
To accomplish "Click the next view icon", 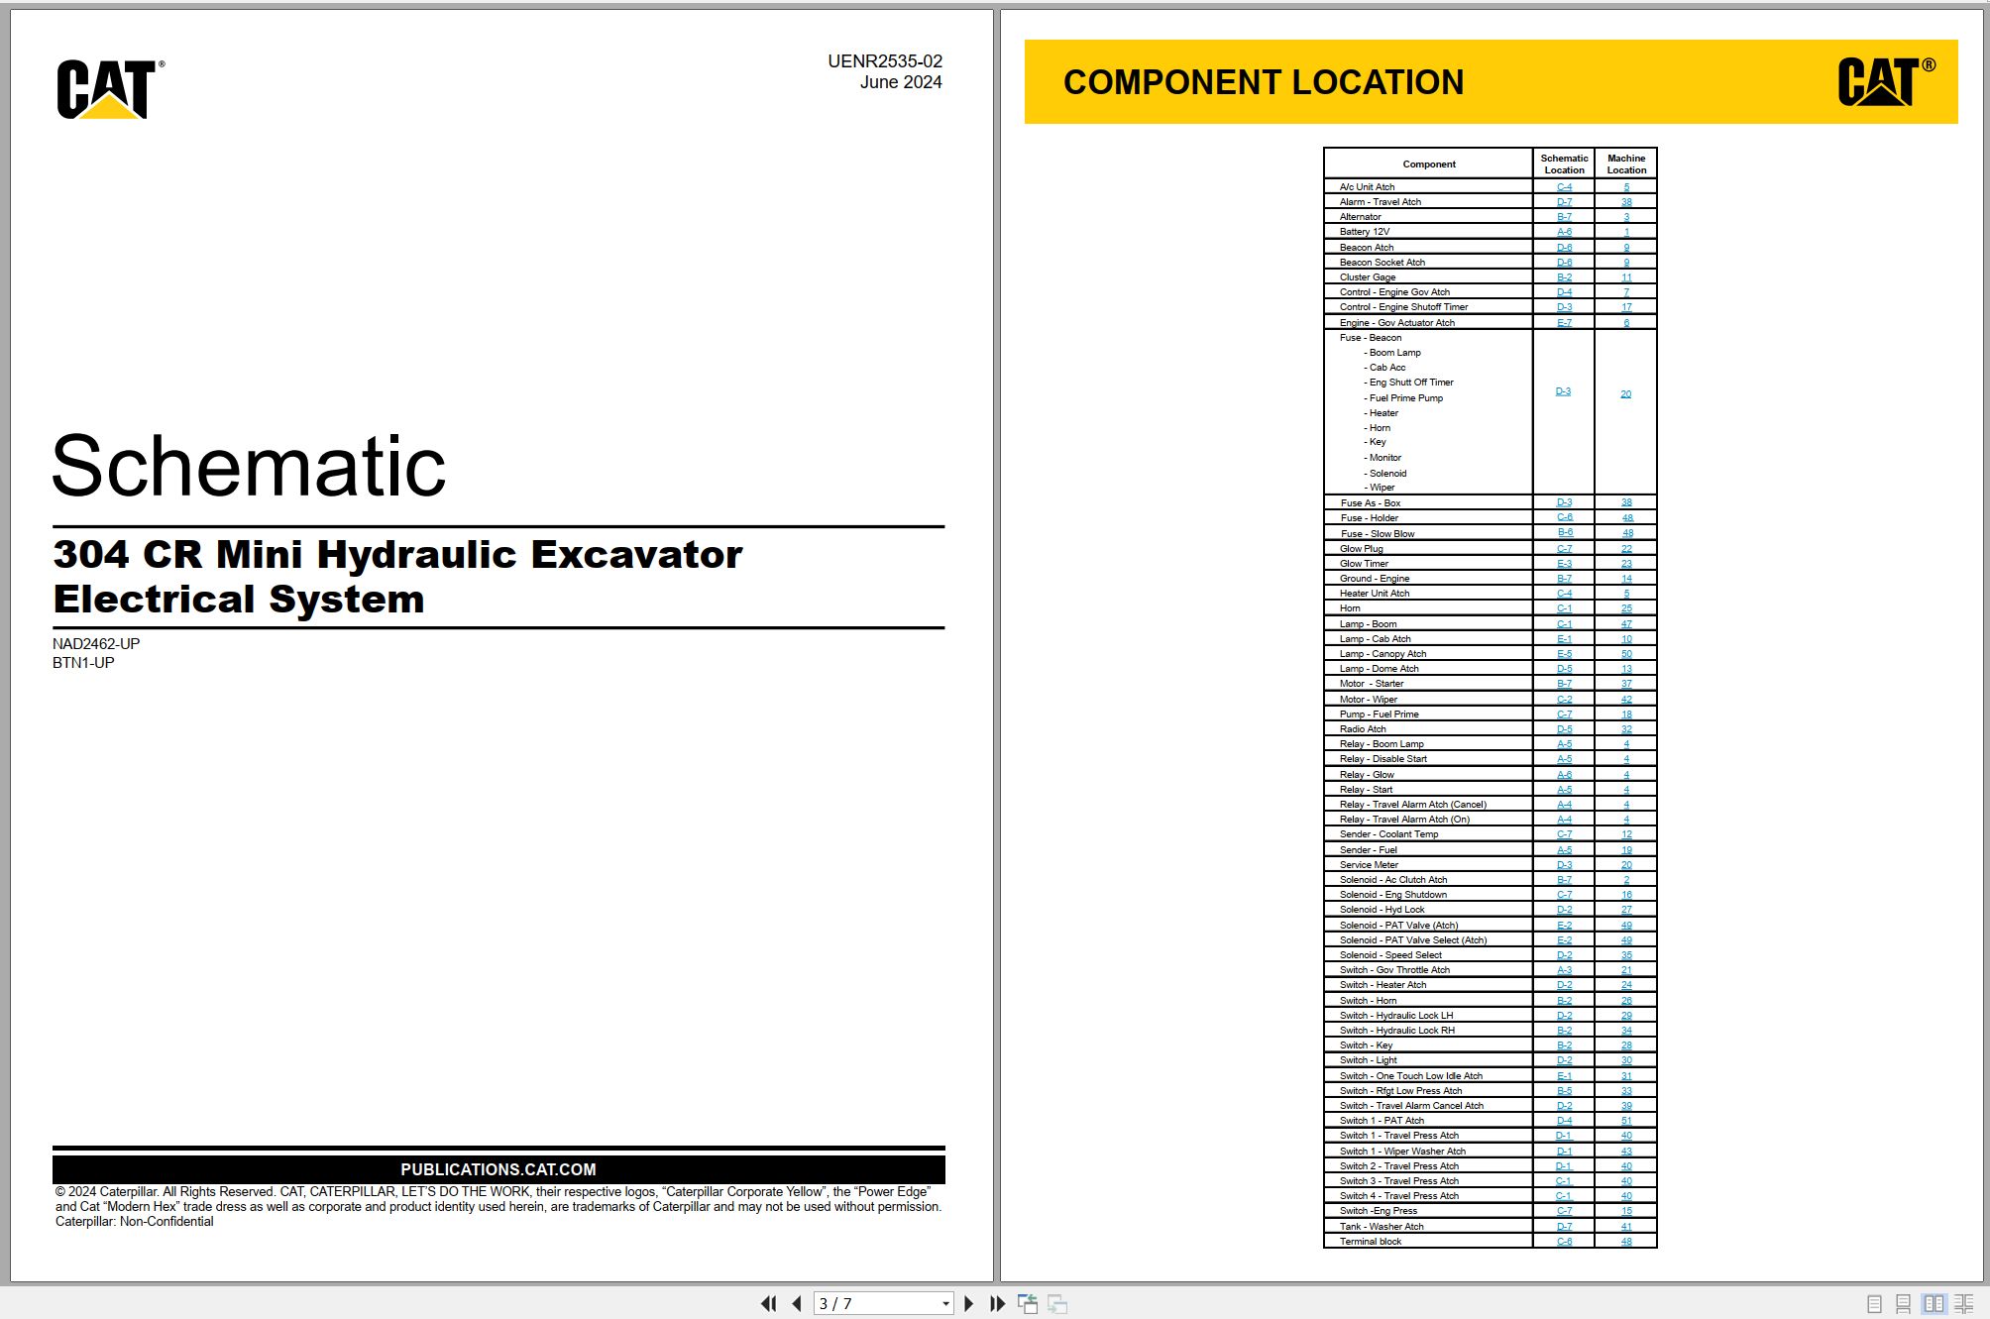I will [1057, 1304].
